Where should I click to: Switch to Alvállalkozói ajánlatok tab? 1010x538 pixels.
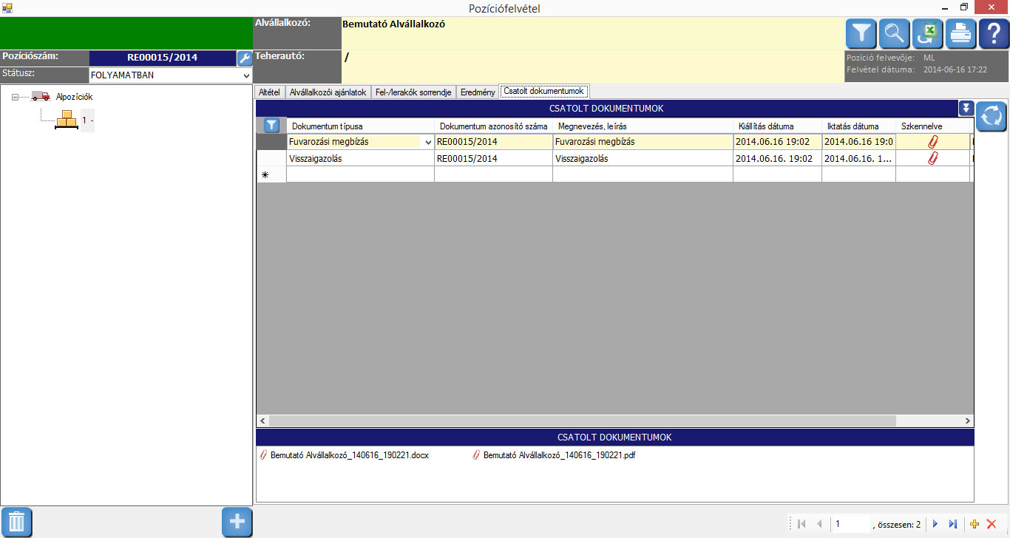point(328,92)
